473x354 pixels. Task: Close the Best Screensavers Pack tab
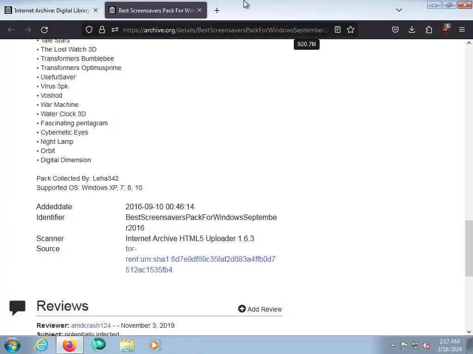coord(200,10)
